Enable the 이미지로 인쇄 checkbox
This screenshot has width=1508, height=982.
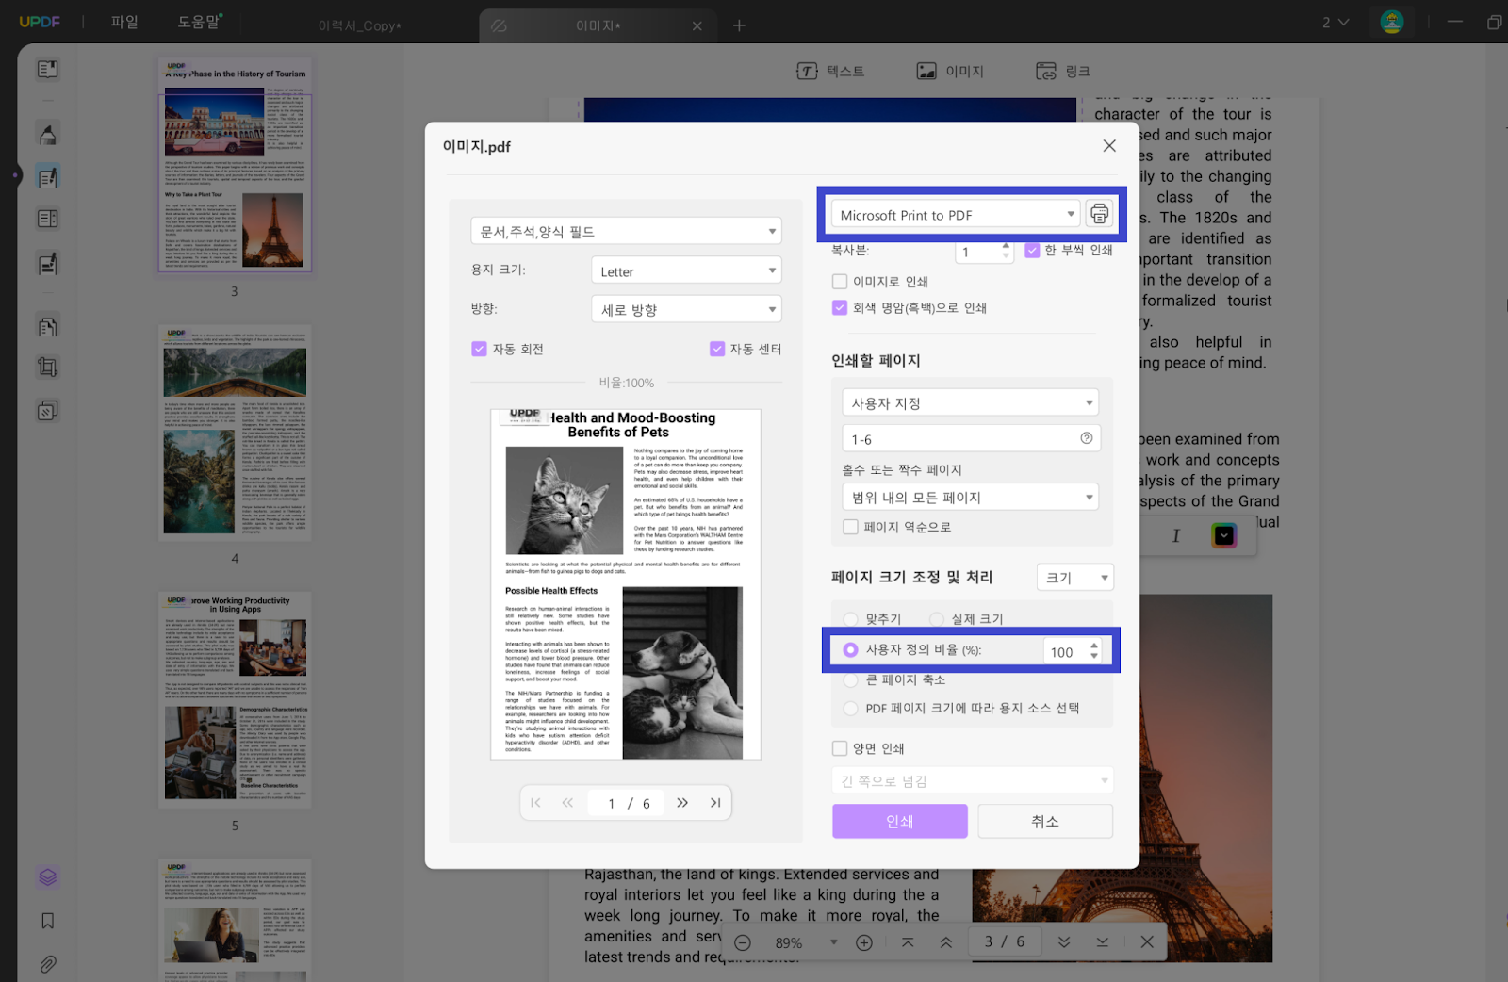840,281
